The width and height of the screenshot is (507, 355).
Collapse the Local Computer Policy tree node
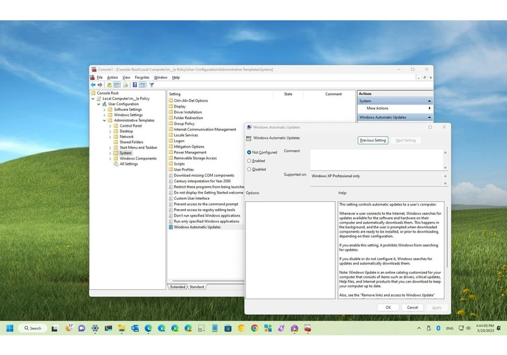(93, 99)
